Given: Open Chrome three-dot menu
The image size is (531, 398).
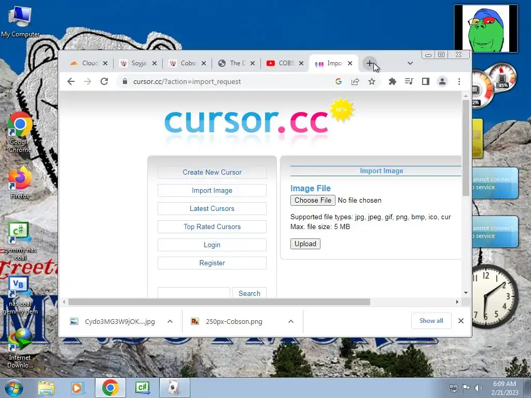Looking at the screenshot, I should (x=459, y=81).
